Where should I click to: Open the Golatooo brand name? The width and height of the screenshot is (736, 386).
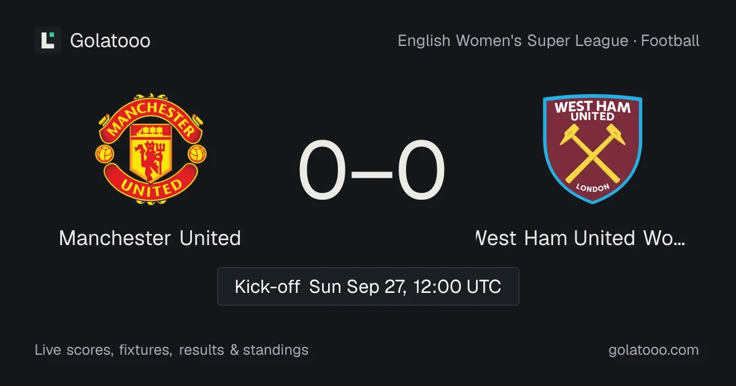click(x=110, y=40)
